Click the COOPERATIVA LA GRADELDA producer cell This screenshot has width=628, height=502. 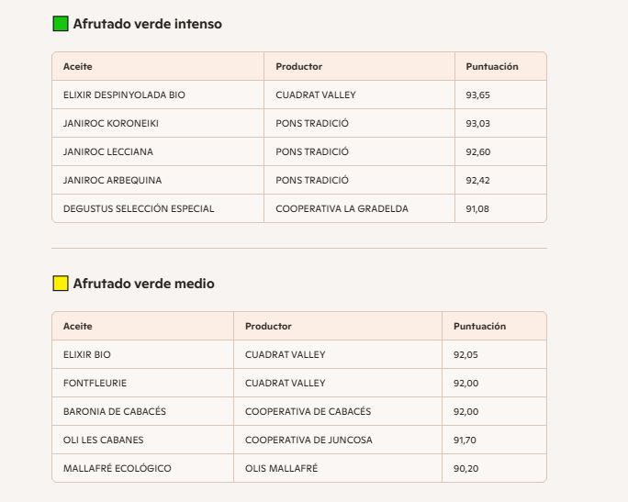tap(342, 209)
